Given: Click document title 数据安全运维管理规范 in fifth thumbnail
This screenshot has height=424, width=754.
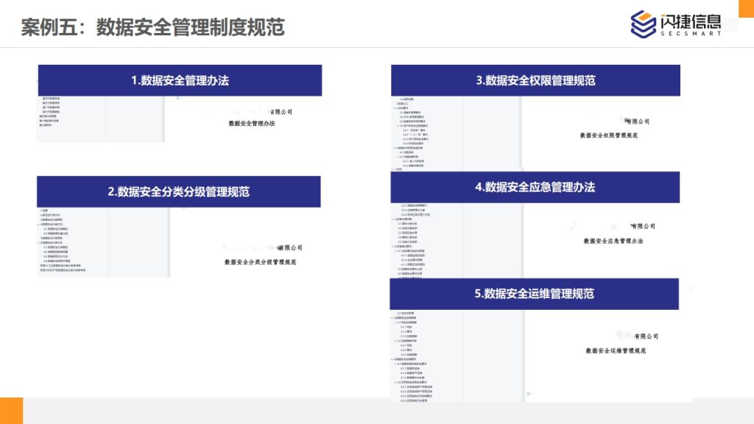Looking at the screenshot, I should click(x=616, y=351).
